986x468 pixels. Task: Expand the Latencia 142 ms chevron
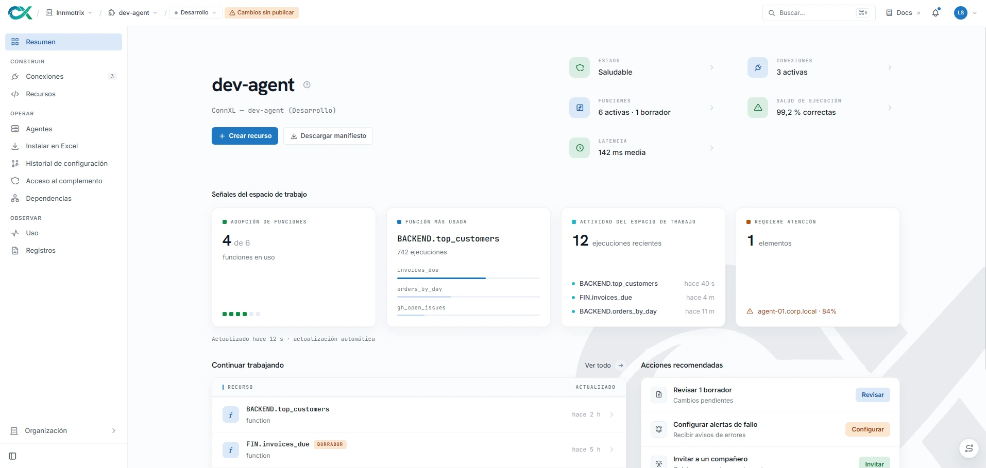coord(711,148)
